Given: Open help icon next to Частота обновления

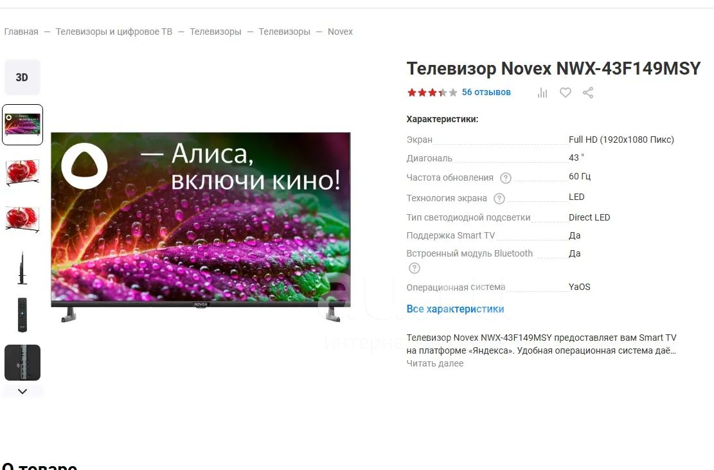Looking at the screenshot, I should [x=506, y=178].
